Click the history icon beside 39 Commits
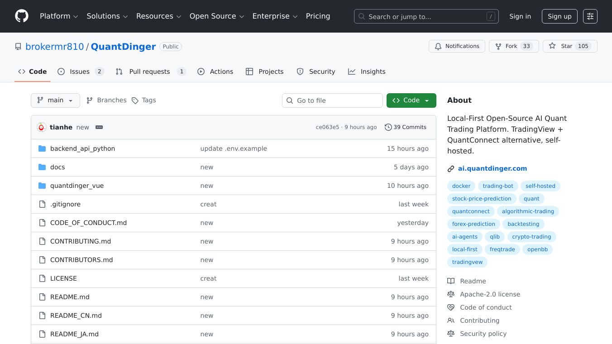This screenshot has width=612, height=344. pyautogui.click(x=388, y=127)
